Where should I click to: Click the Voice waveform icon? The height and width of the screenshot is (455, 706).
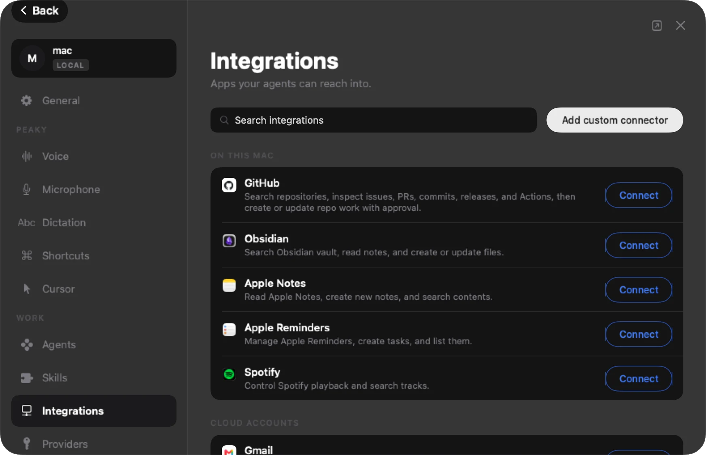pos(26,156)
